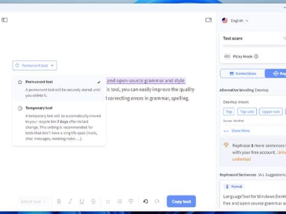Switch to the Rephrase tab
The image size is (286, 214).
(275, 73)
